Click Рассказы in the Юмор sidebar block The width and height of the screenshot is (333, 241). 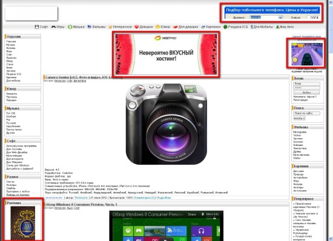click(x=12, y=97)
